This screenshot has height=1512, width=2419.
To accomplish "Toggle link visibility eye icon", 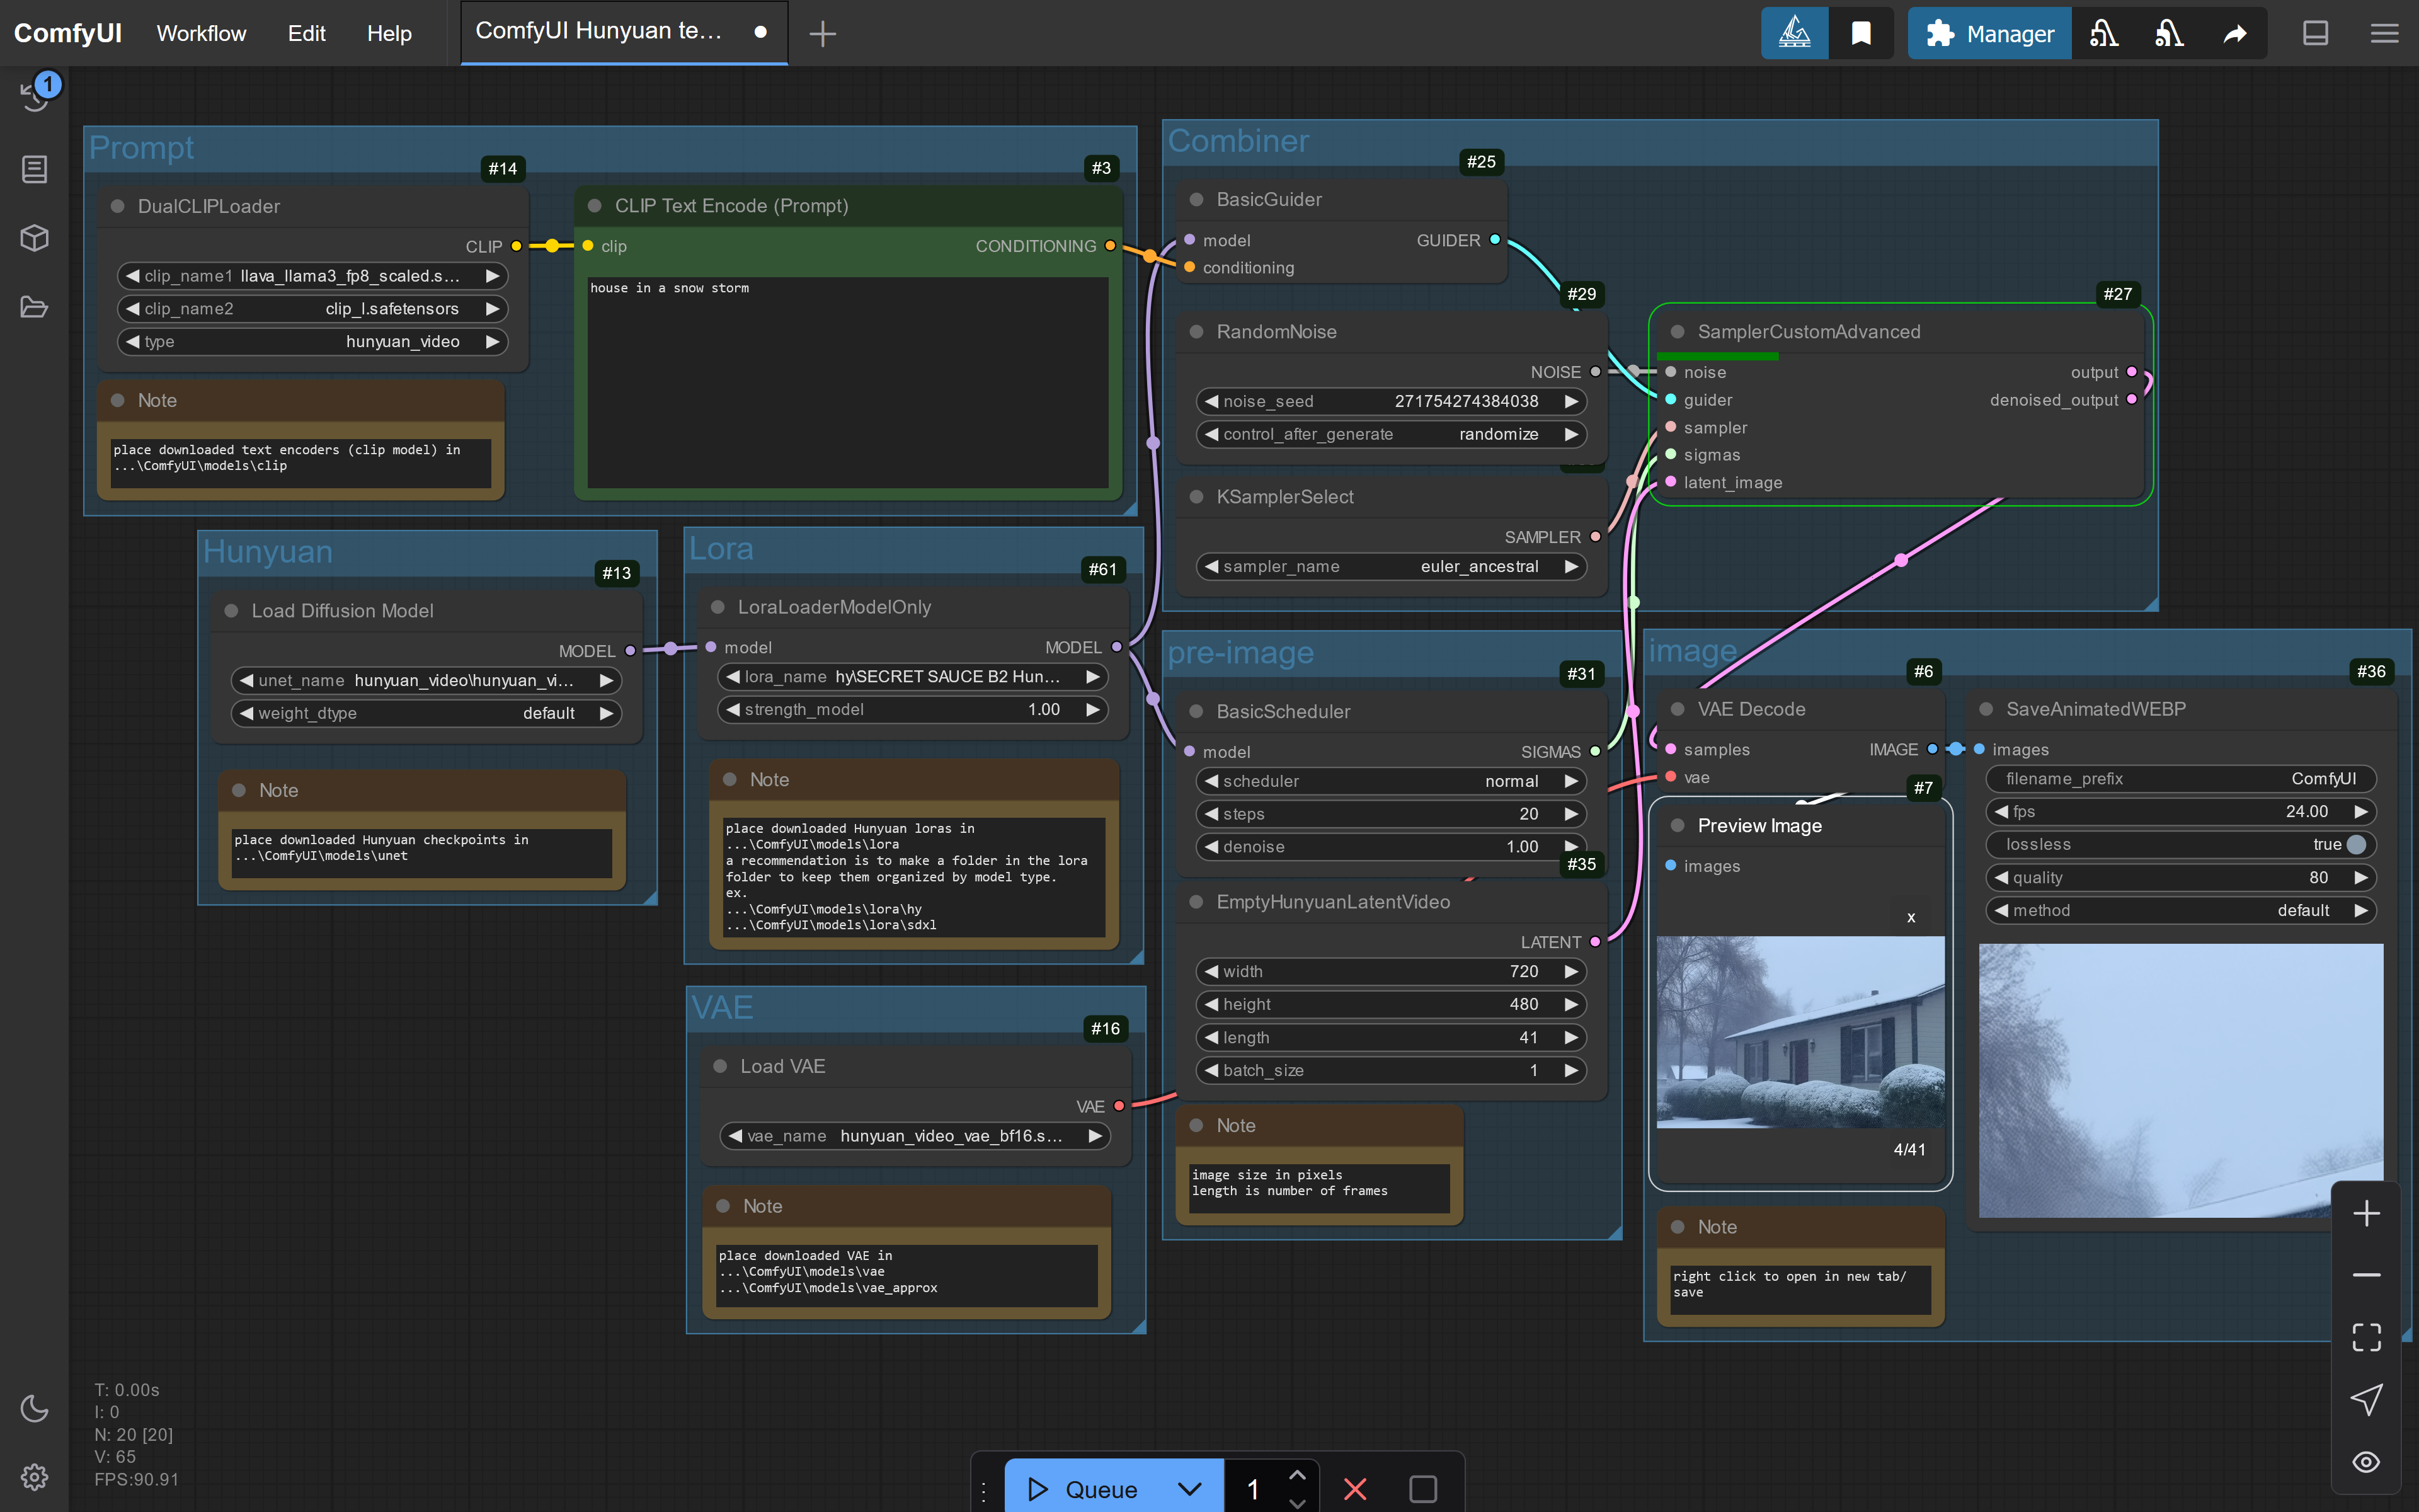I will [x=2366, y=1462].
